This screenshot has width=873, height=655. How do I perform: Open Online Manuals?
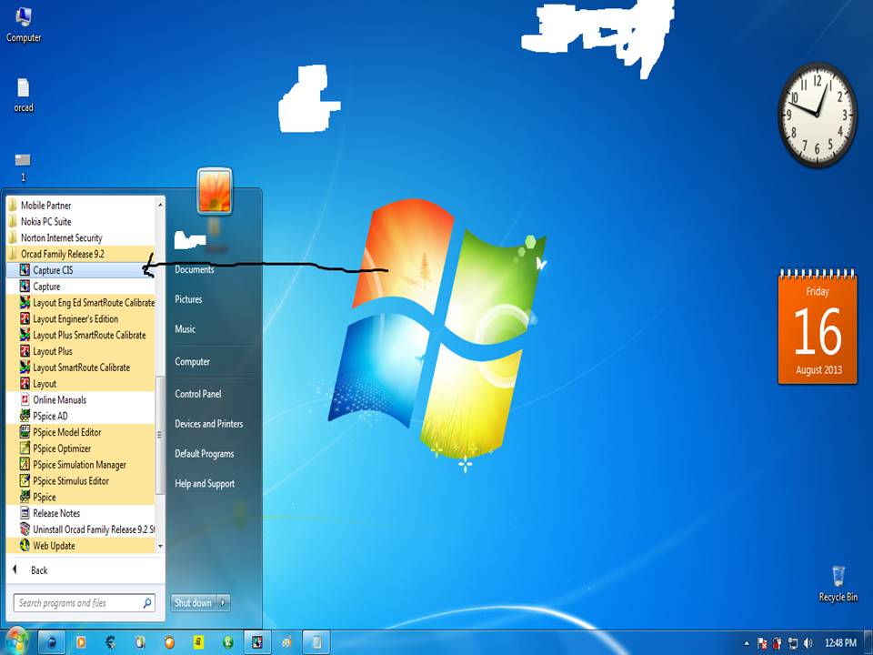coord(81,399)
